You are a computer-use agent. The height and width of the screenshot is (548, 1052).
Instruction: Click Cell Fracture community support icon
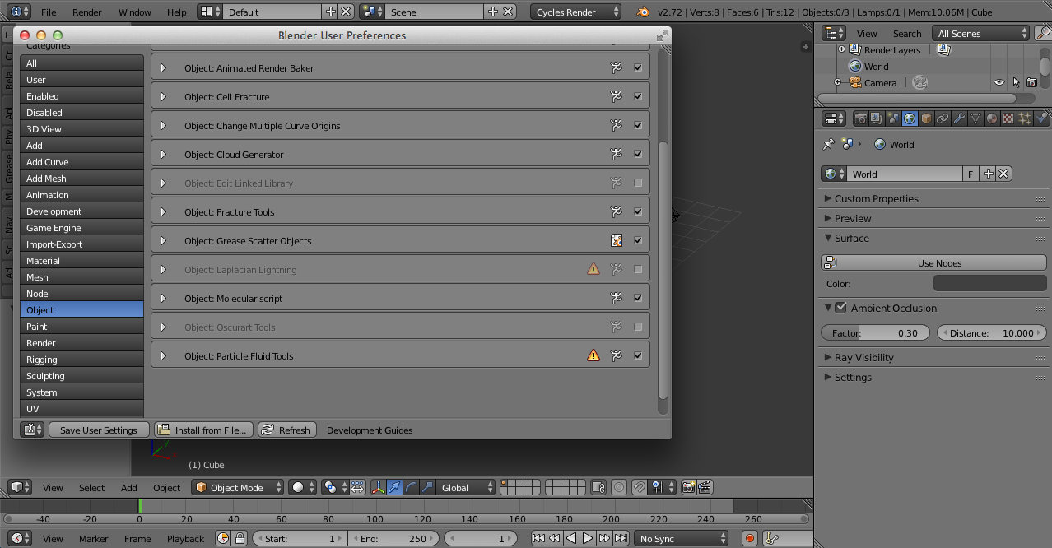coord(616,96)
